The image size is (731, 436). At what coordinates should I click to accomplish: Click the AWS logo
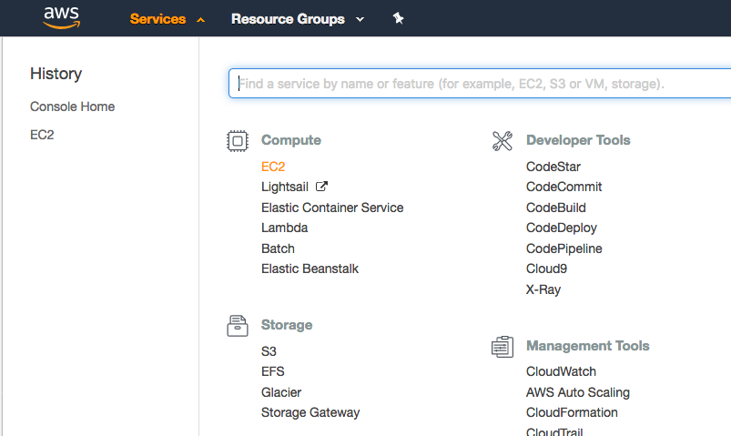pyautogui.click(x=62, y=17)
